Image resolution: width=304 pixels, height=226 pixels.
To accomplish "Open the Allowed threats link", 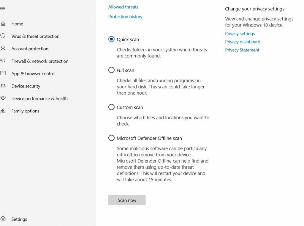I will pyautogui.click(x=123, y=7).
